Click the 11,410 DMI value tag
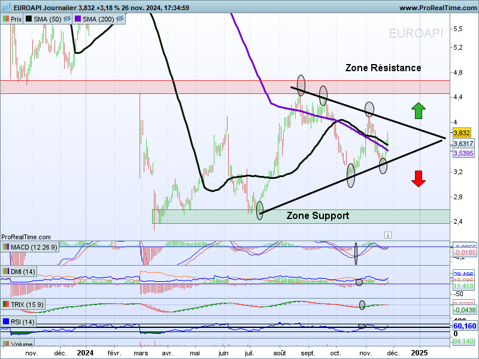 click(x=463, y=286)
